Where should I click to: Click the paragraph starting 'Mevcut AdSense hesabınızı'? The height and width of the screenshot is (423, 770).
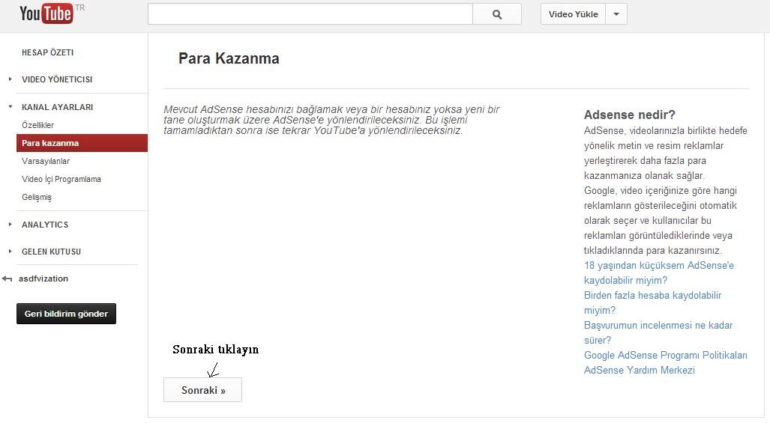[331, 120]
